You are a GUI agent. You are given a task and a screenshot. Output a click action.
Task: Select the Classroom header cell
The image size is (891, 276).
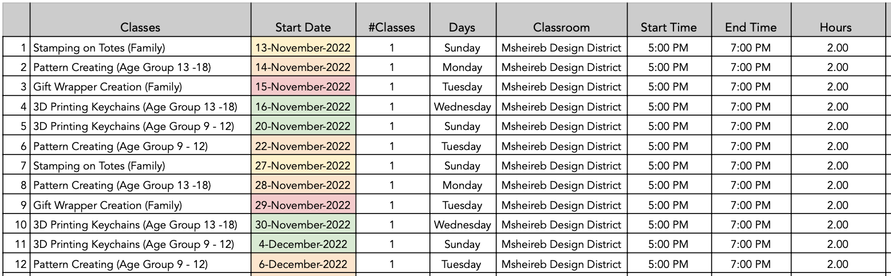coord(561,27)
